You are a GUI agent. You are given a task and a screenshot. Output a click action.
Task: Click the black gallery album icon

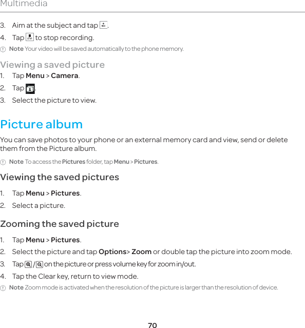tap(30, 89)
